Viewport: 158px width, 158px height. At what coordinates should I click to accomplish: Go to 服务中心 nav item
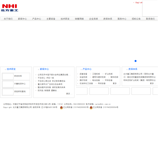(122, 19)
